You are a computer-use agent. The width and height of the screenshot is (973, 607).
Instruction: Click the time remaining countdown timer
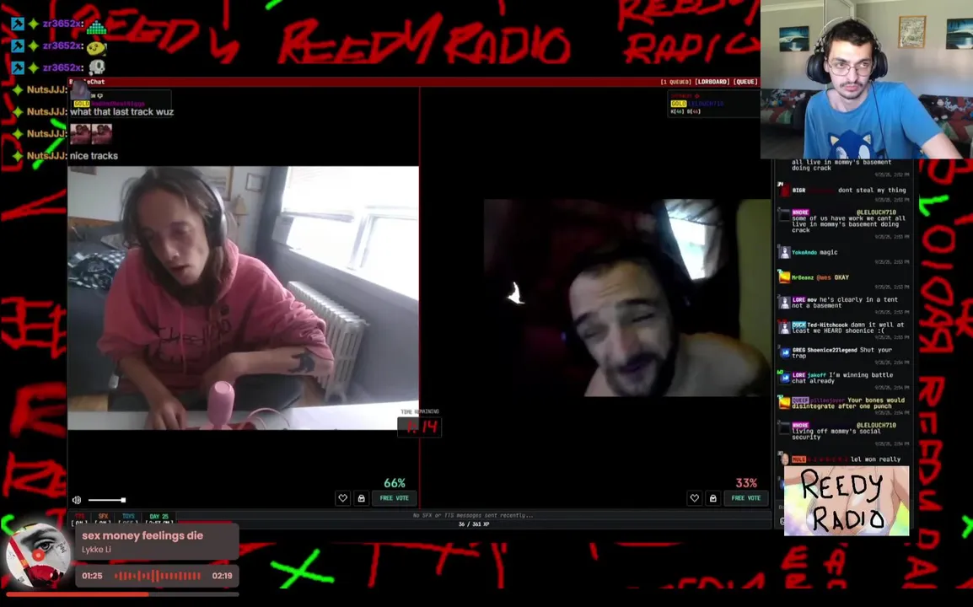click(420, 427)
